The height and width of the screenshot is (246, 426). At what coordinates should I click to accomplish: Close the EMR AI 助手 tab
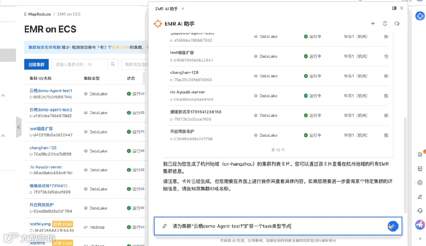[183, 9]
